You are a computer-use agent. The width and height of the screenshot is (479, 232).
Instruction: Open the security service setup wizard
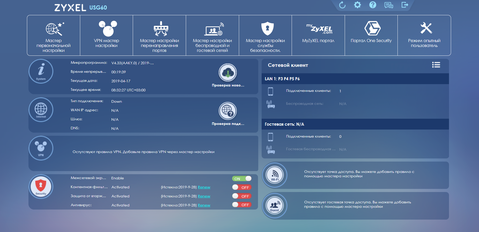coord(265,35)
